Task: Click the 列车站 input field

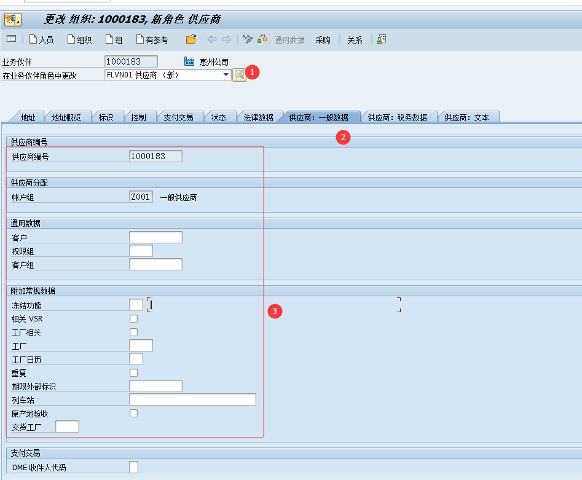Action: (x=192, y=400)
